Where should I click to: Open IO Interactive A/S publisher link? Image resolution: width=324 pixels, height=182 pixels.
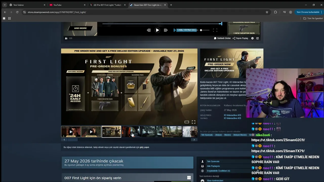(232, 118)
